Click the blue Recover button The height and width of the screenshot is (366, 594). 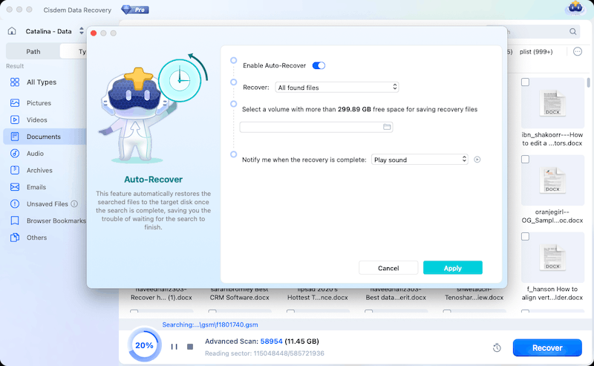[x=547, y=348]
